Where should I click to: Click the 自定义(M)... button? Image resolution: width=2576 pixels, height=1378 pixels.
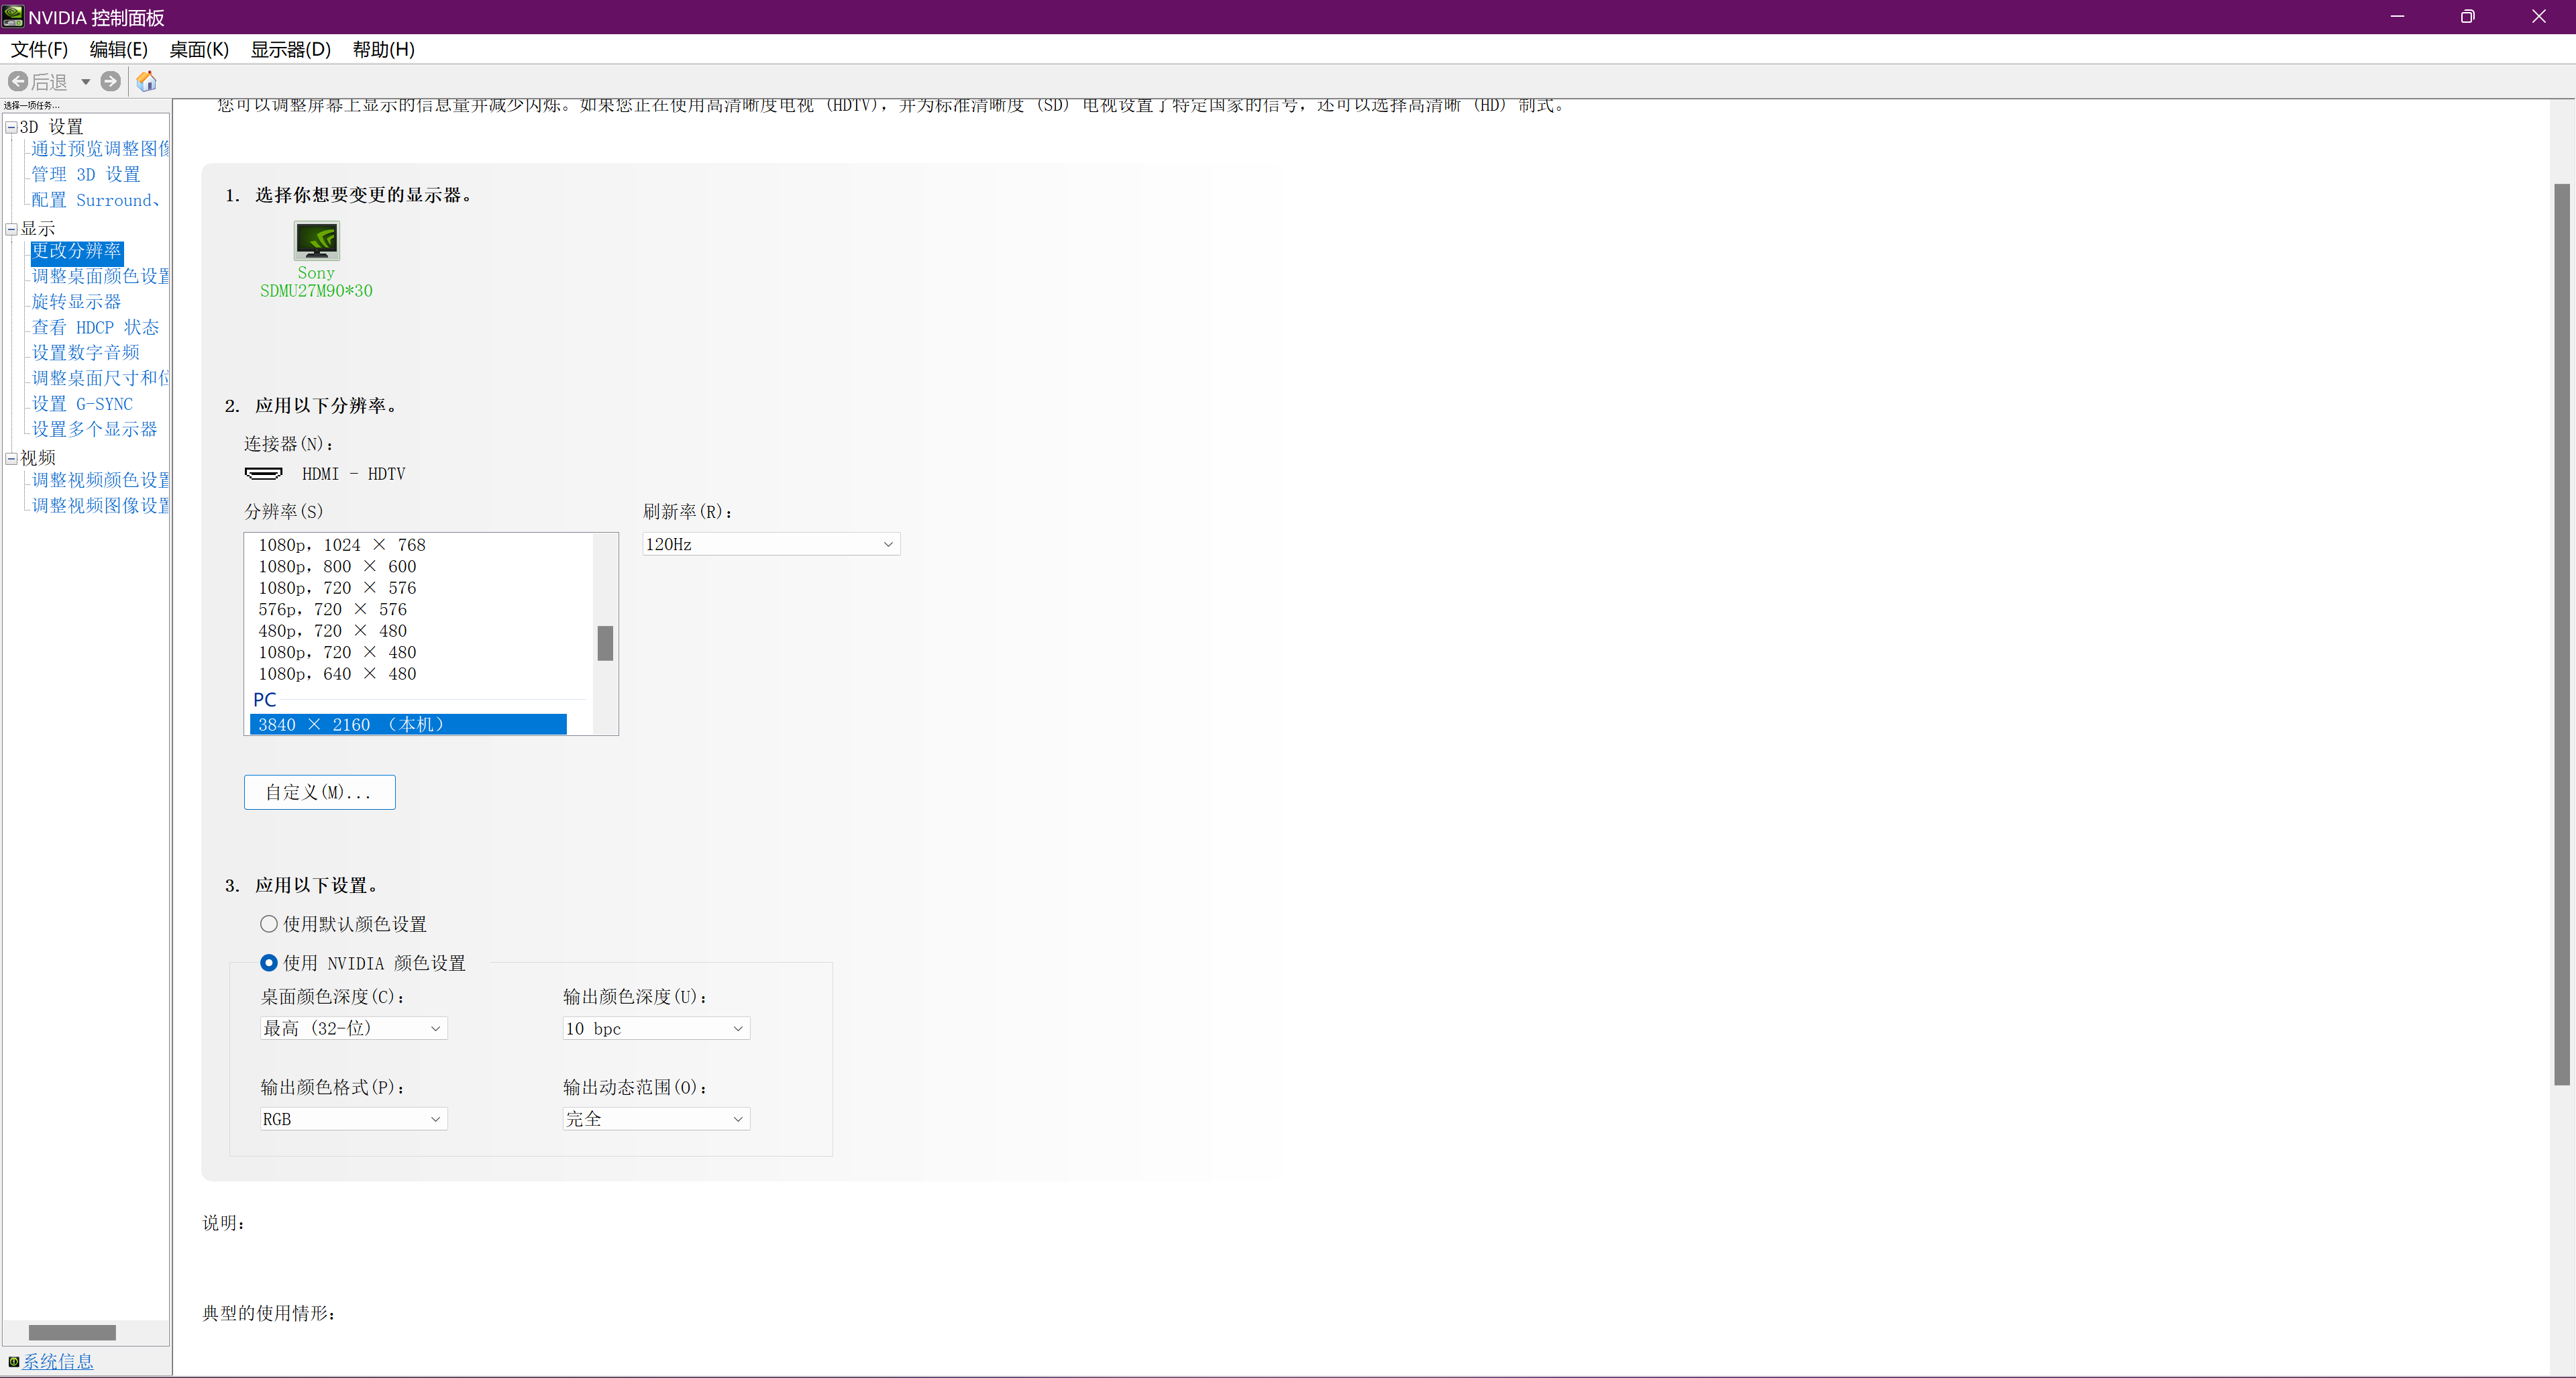[x=319, y=792]
